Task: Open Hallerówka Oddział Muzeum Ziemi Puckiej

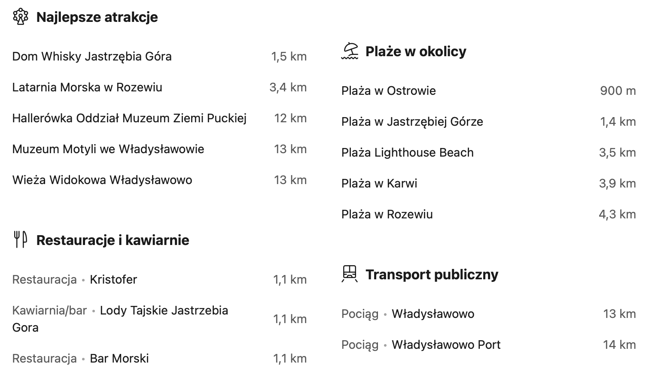Action: tap(159, 118)
